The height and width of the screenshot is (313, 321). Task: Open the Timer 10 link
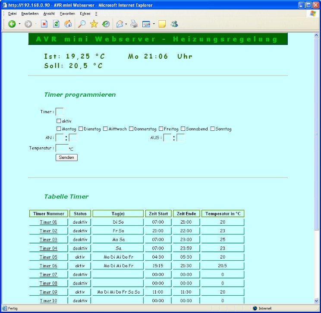[48, 301]
